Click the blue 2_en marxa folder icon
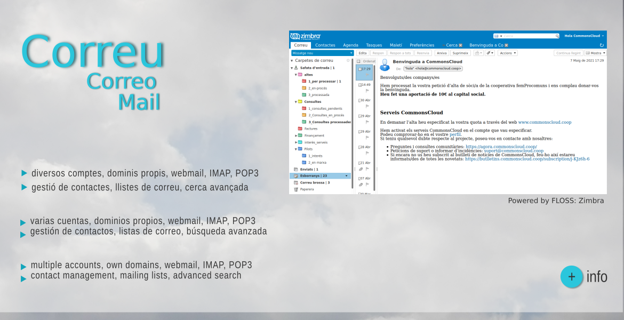 (x=304, y=163)
